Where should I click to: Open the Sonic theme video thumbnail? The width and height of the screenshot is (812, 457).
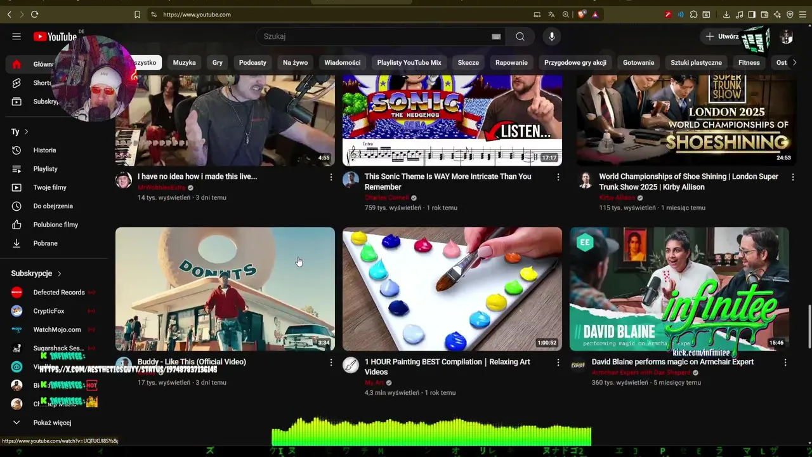click(x=452, y=121)
